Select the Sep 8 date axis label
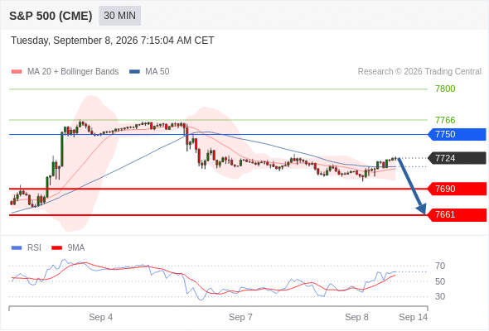This screenshot has height=331, width=489. (356, 317)
